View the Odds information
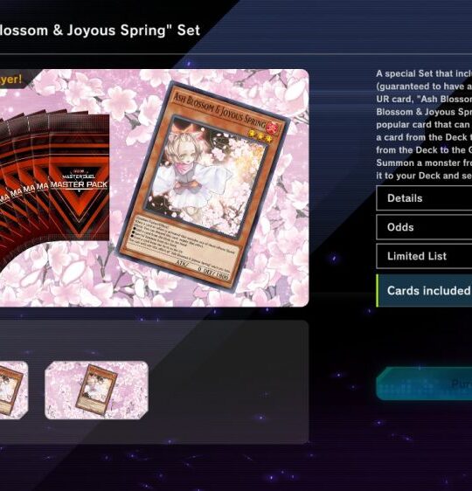This screenshot has width=472, height=491. click(x=424, y=227)
